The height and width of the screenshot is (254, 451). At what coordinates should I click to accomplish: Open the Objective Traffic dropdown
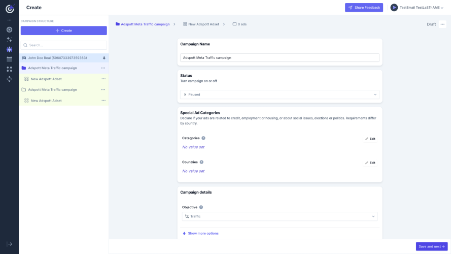(280, 216)
